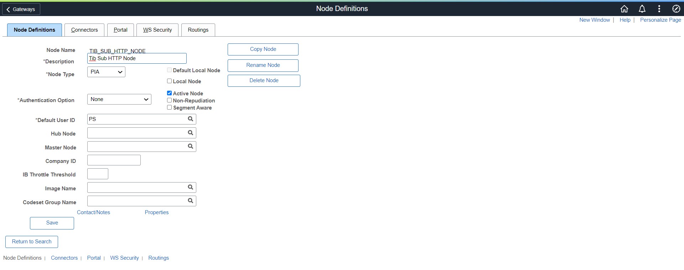Open the Personalize Page link
The width and height of the screenshot is (684, 270).
pyautogui.click(x=660, y=20)
